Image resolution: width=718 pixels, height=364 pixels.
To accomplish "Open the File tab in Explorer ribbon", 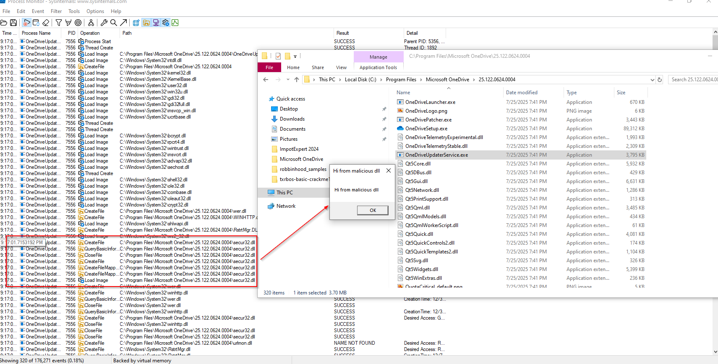I will (x=269, y=67).
